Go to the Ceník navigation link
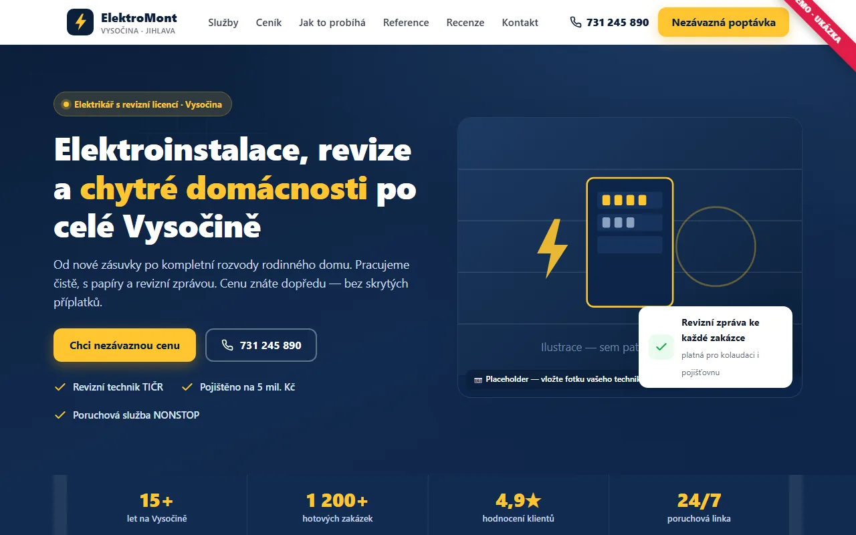 pos(269,22)
